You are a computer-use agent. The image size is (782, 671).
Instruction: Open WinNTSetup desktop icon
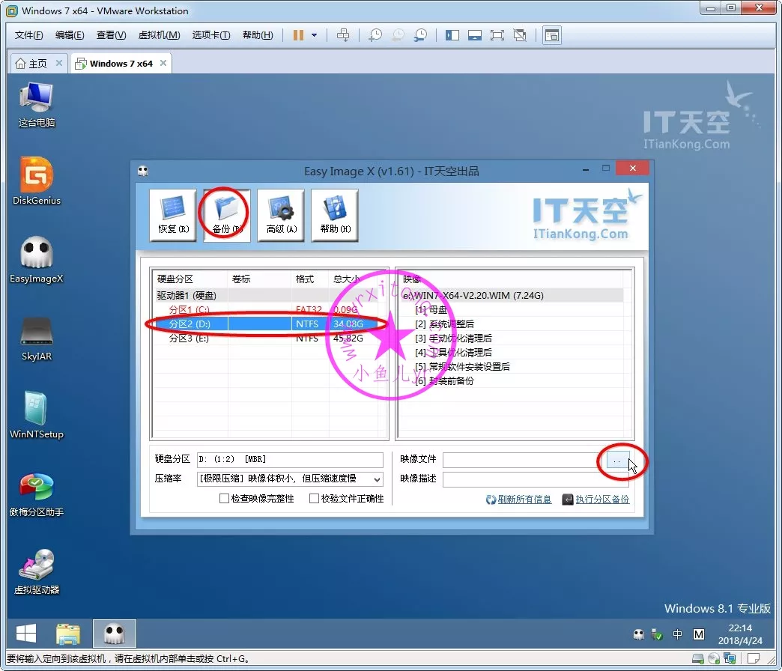[37, 415]
